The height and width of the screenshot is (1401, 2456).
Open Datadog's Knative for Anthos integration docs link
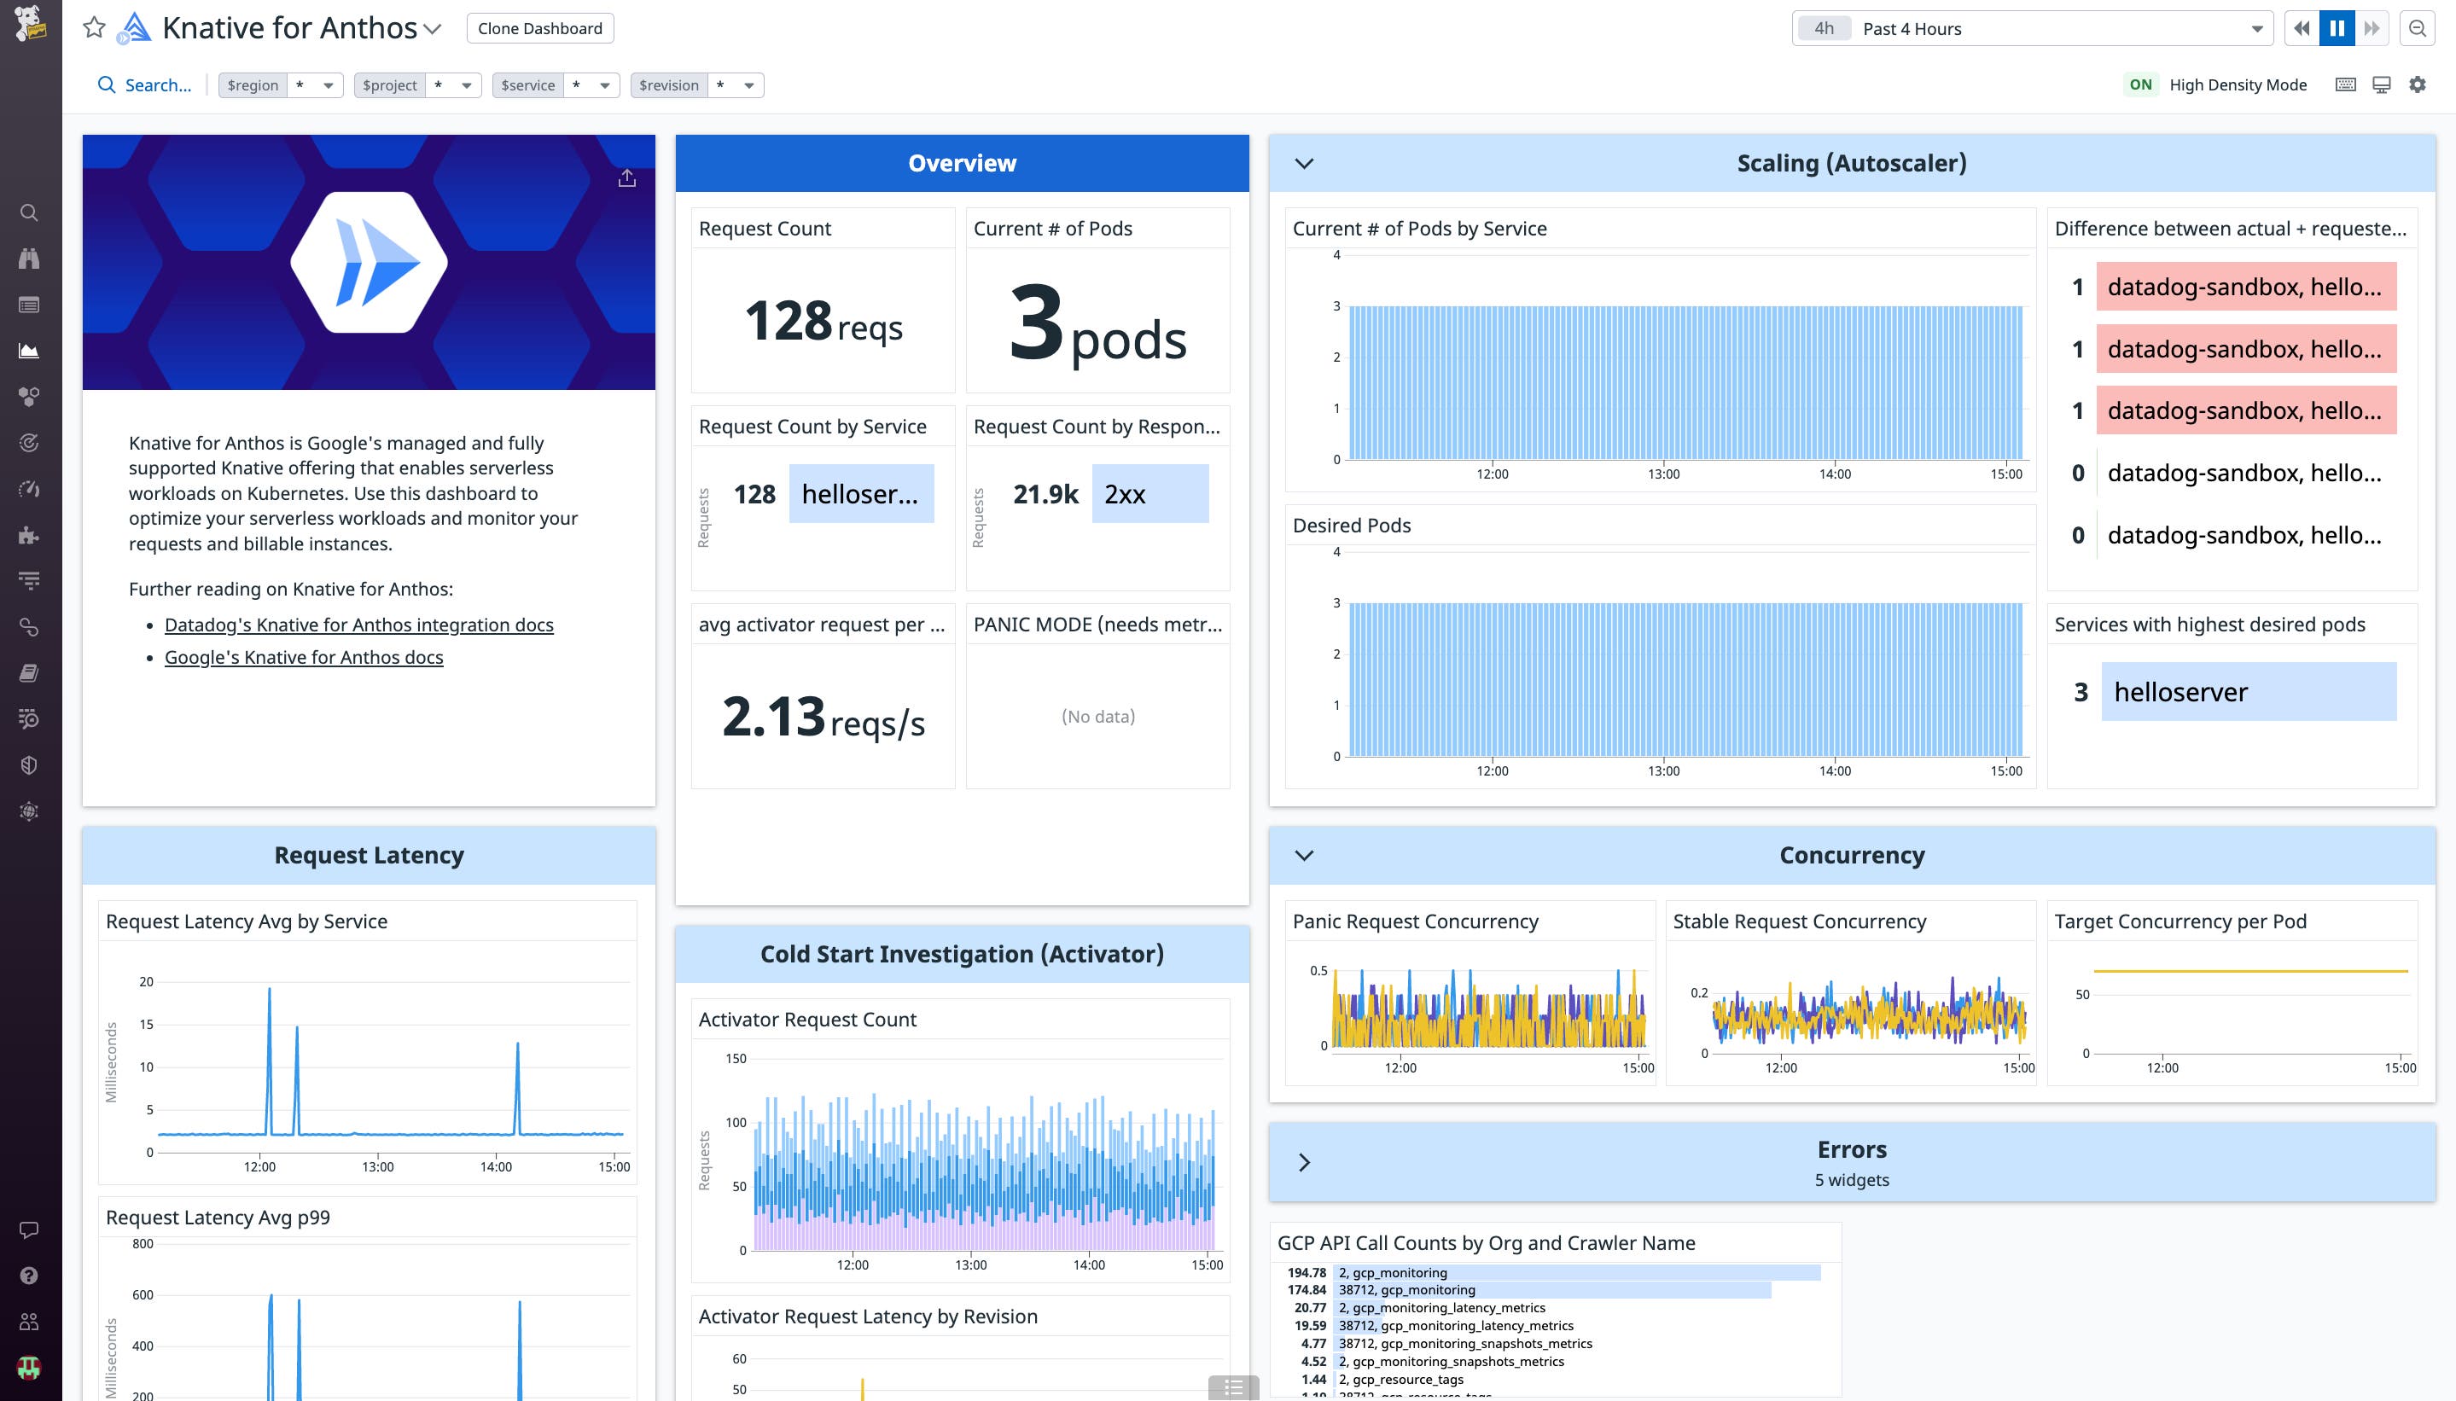[x=359, y=624]
